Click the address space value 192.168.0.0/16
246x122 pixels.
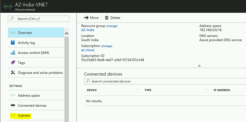point(211,30)
